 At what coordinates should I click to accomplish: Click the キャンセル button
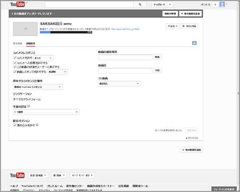190,26
